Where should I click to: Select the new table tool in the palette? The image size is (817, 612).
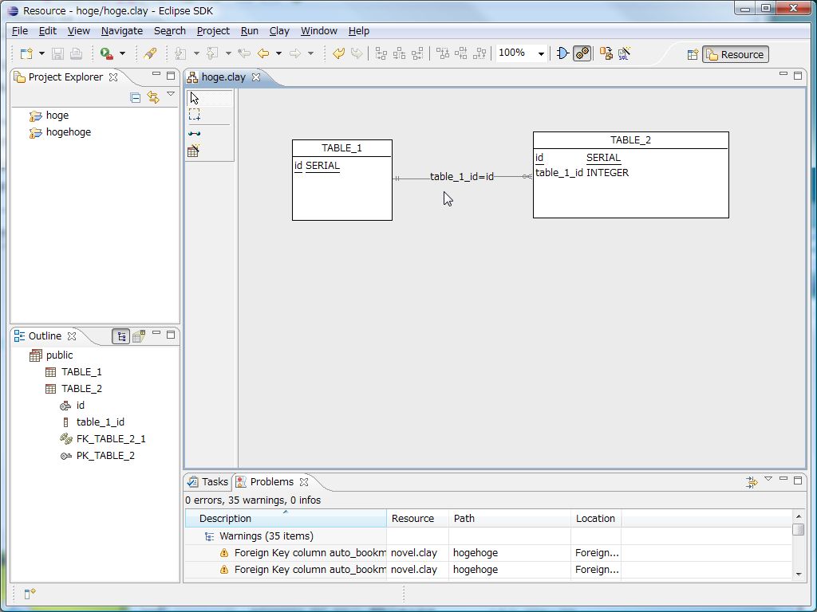[194, 150]
